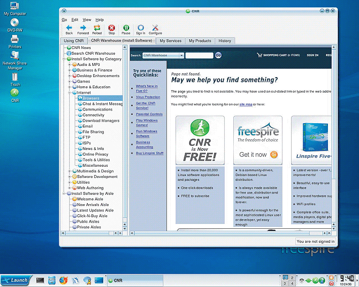Expand the Home & Education category
Viewport: 359px width, 287px height.
(x=69, y=87)
